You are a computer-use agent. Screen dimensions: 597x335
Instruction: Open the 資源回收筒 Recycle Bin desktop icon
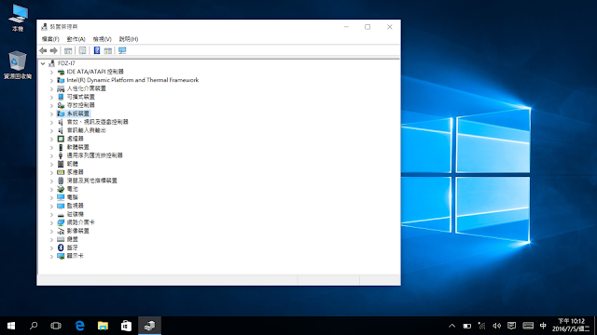(x=18, y=65)
